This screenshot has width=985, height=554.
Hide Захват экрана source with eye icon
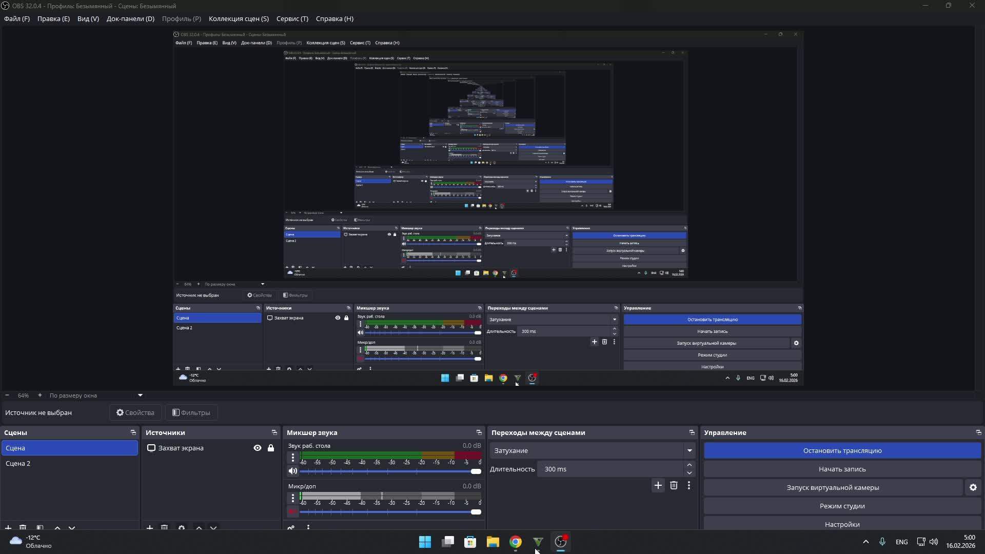(258, 448)
